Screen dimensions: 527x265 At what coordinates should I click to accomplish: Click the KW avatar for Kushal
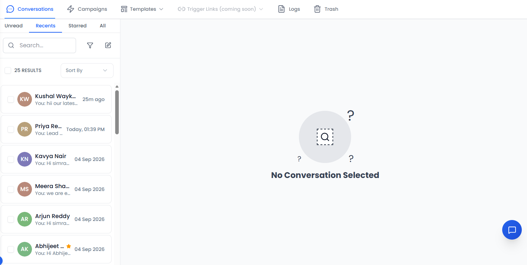coord(24,99)
